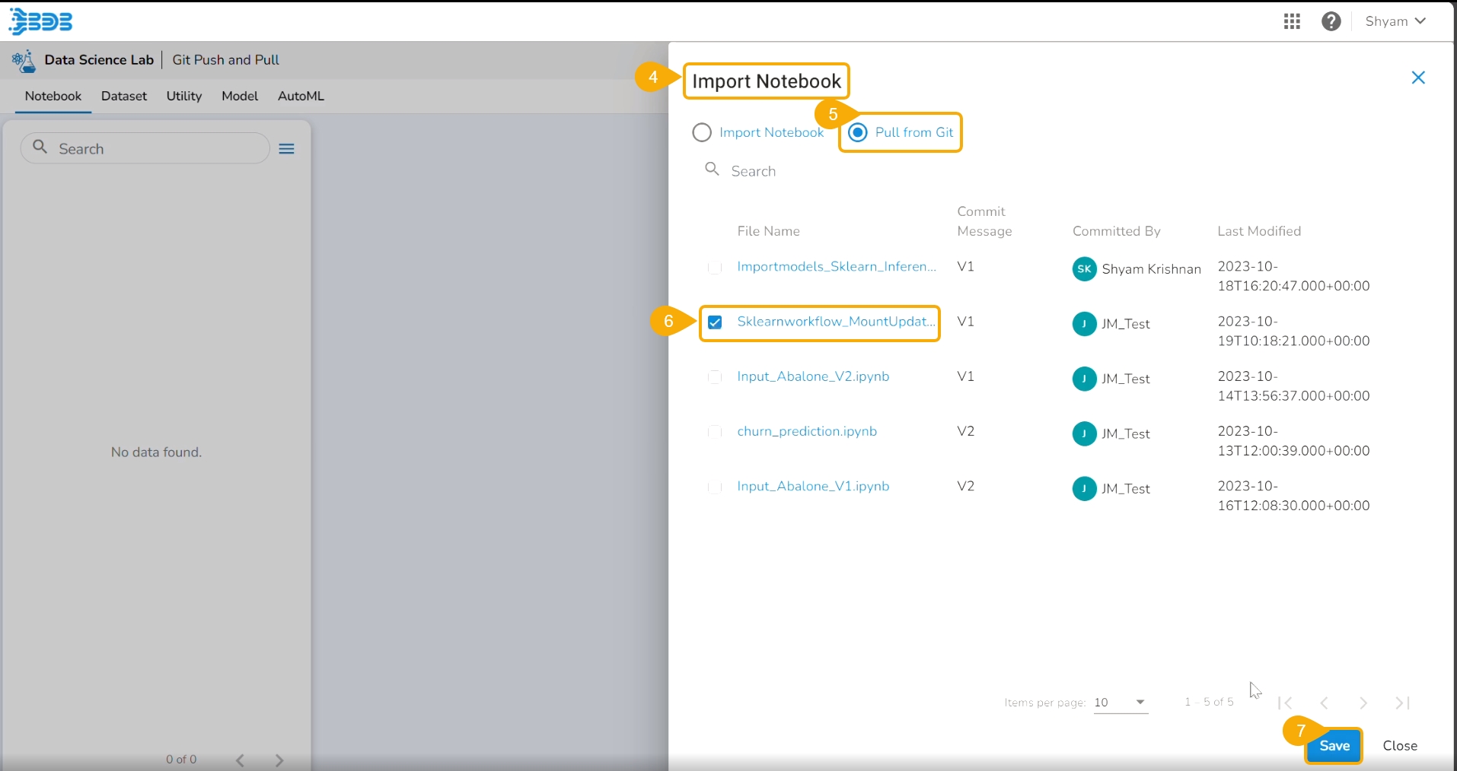
Task: Check the Input_Abalone_V1.ipynb checkbox
Action: [715, 487]
